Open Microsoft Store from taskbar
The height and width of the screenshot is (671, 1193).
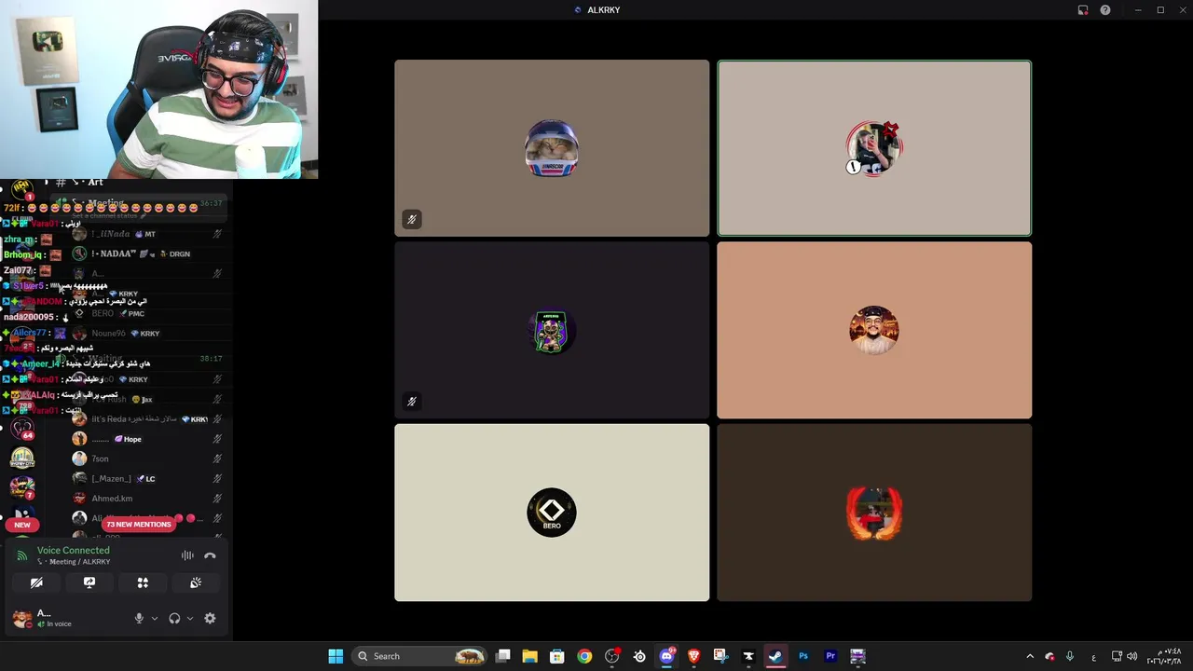pos(556,656)
